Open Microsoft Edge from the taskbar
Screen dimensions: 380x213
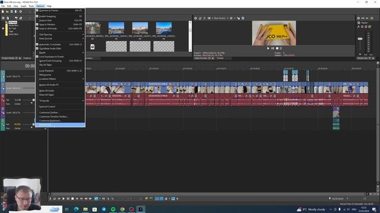click(76, 209)
